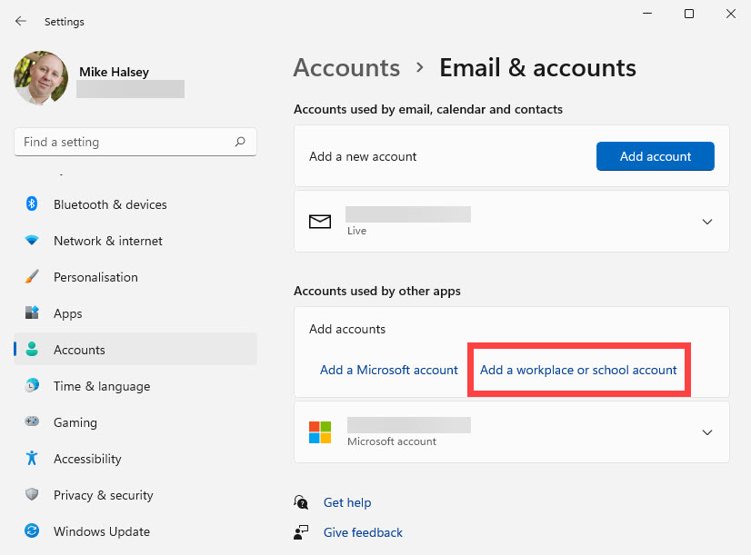
Task: Click the Bluetooth icon in the sidebar
Action: click(x=32, y=203)
